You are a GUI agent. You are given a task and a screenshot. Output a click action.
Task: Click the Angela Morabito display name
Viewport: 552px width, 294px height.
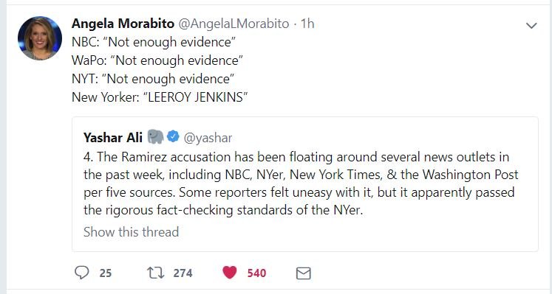(123, 24)
